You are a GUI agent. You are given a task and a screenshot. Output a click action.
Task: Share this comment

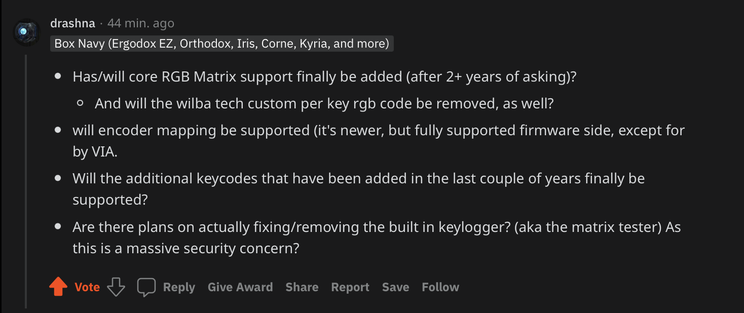pos(302,287)
